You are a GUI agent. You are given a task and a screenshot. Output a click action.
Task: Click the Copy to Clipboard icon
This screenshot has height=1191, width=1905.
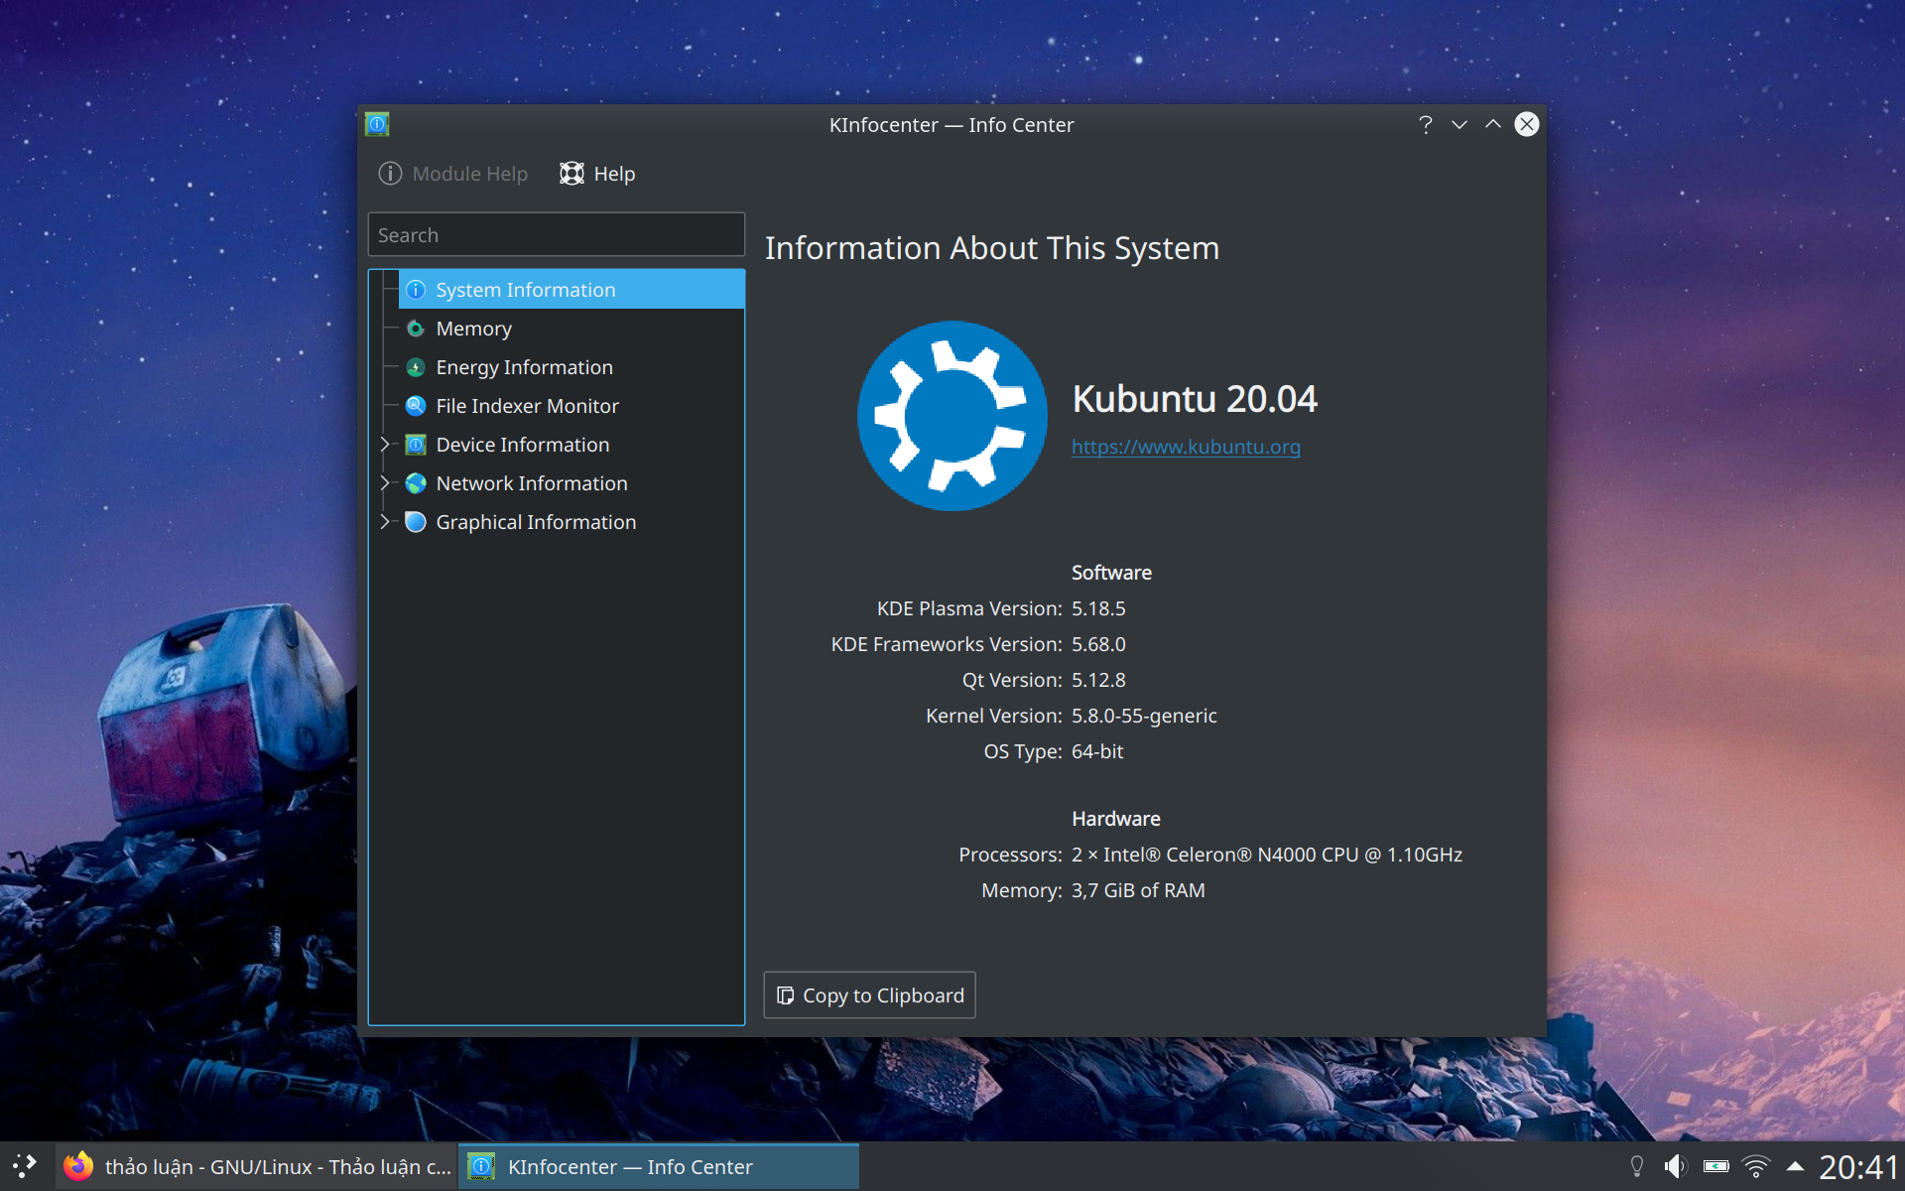[x=785, y=995]
